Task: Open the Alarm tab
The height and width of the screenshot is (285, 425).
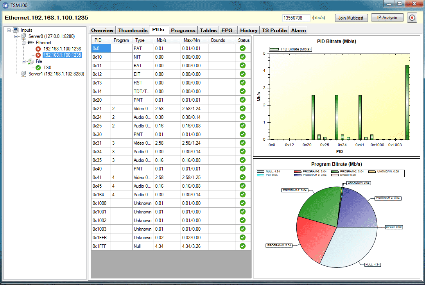Action: point(298,30)
